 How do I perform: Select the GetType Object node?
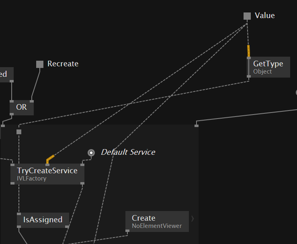268,67
